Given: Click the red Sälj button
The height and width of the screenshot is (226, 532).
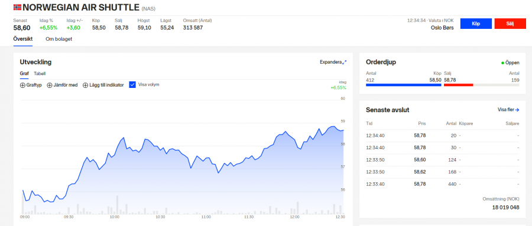Looking at the screenshot, I should 510,24.
